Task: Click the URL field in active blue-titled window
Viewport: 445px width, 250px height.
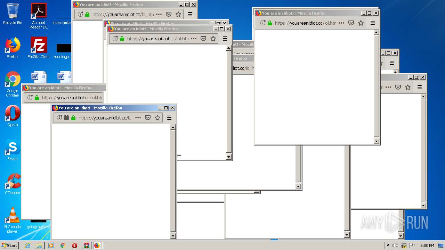Action: 105,118
